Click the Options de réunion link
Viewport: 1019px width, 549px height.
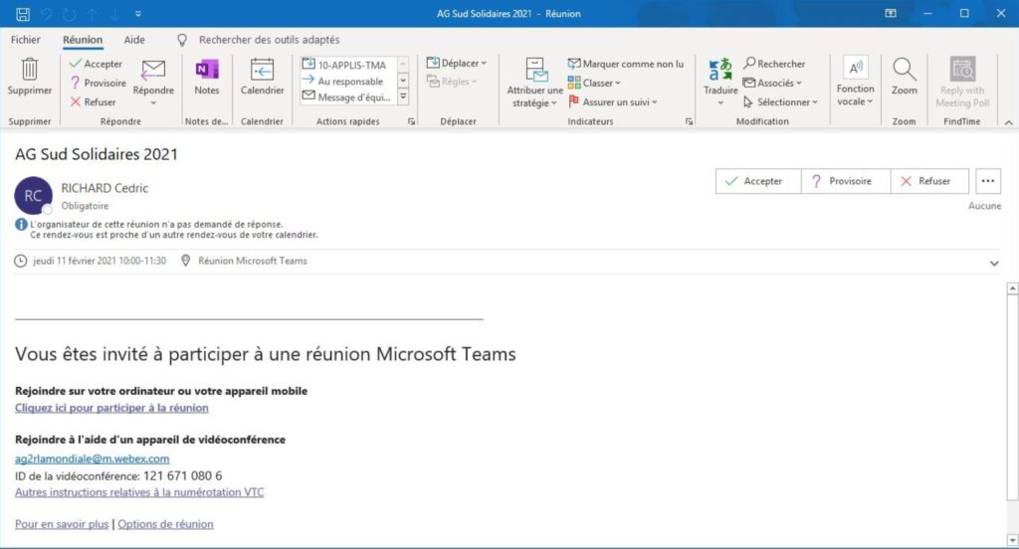coord(165,524)
